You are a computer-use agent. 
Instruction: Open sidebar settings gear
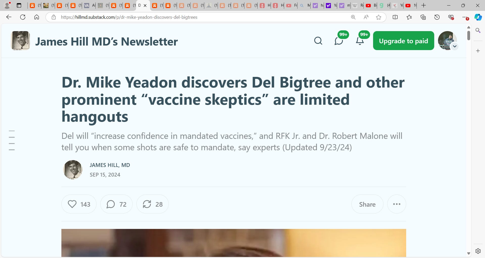[x=478, y=251]
